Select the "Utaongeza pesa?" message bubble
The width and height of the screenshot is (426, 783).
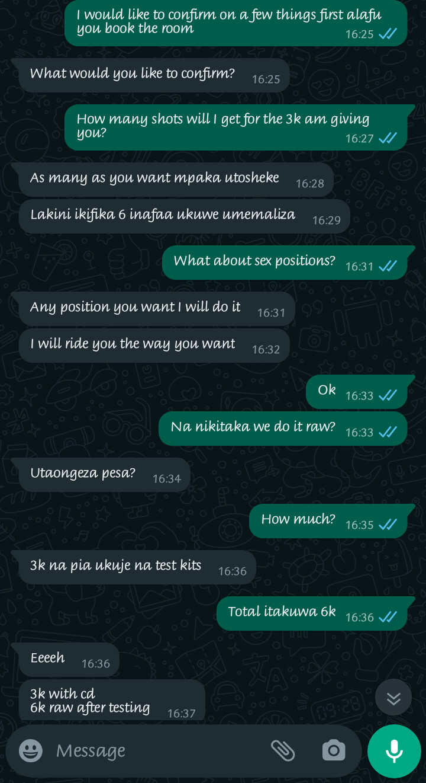point(104,474)
